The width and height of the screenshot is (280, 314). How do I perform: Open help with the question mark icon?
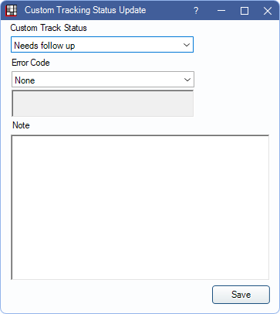click(x=196, y=11)
